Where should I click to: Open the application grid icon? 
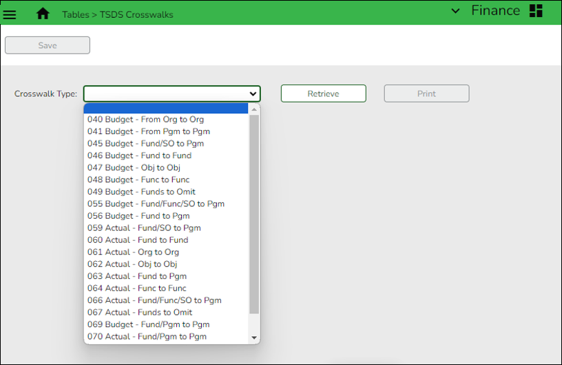point(536,11)
